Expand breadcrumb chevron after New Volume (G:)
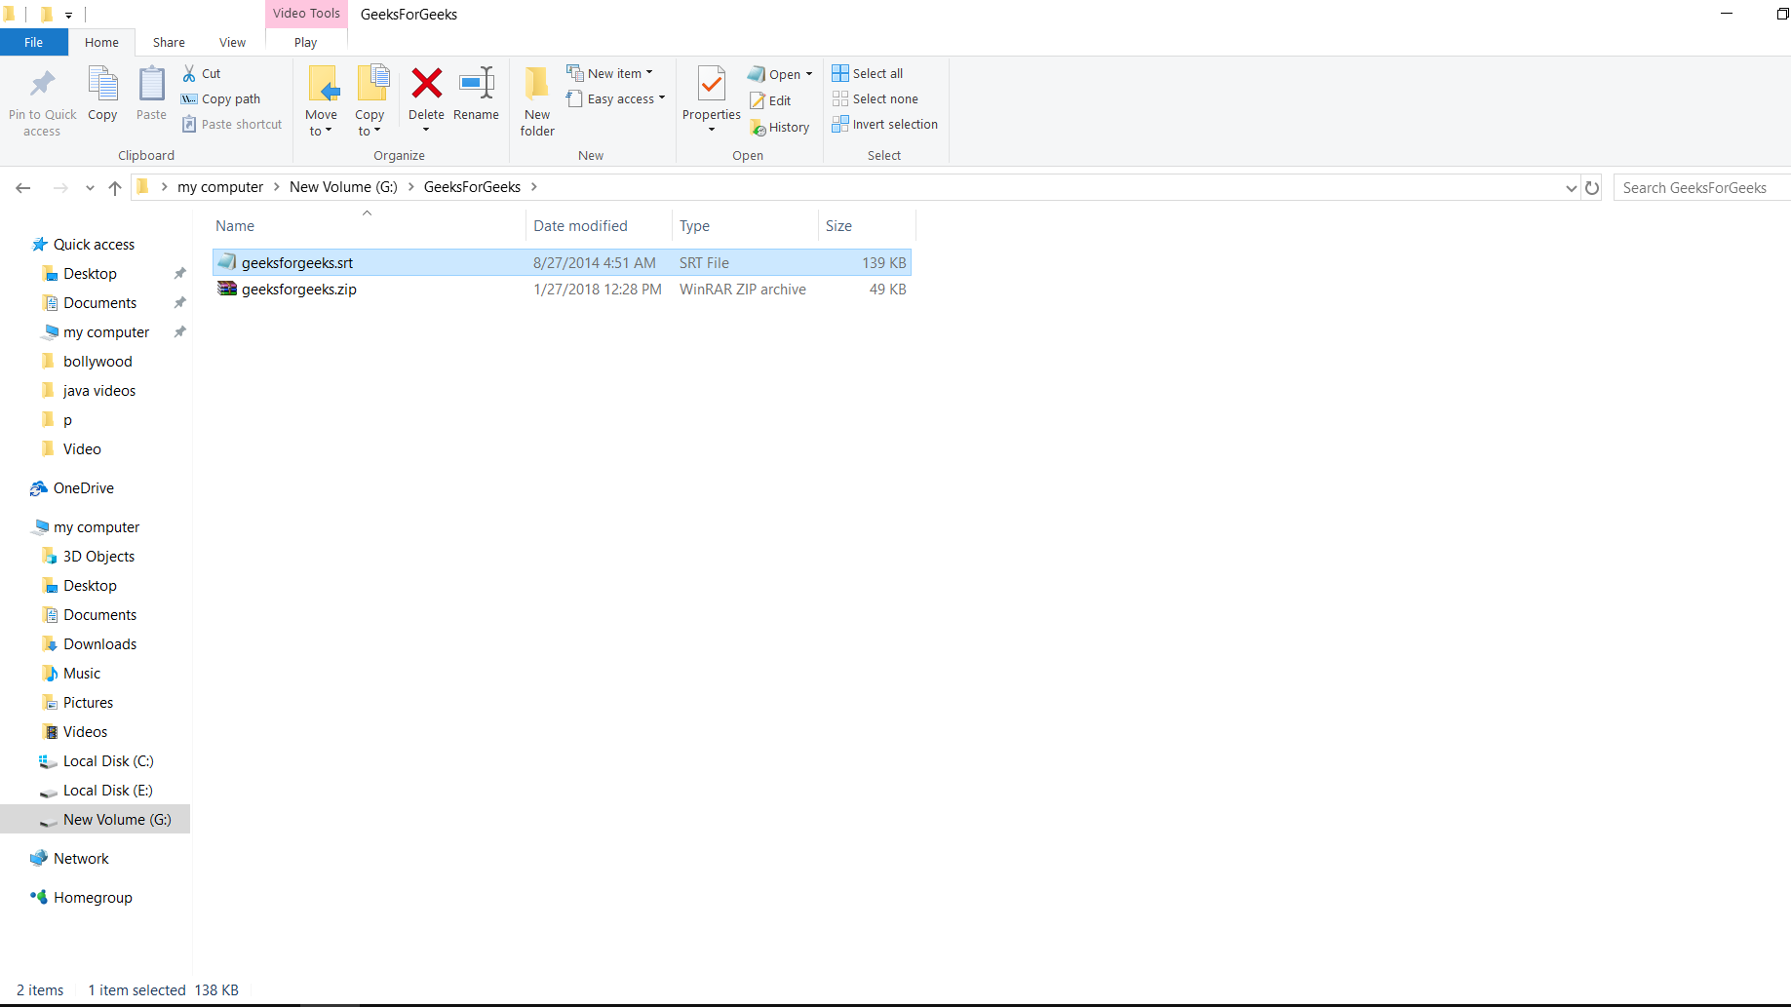The height and width of the screenshot is (1007, 1791). 411,186
